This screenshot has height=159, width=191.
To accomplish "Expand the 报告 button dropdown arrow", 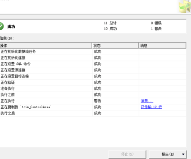I will point(183,154).
